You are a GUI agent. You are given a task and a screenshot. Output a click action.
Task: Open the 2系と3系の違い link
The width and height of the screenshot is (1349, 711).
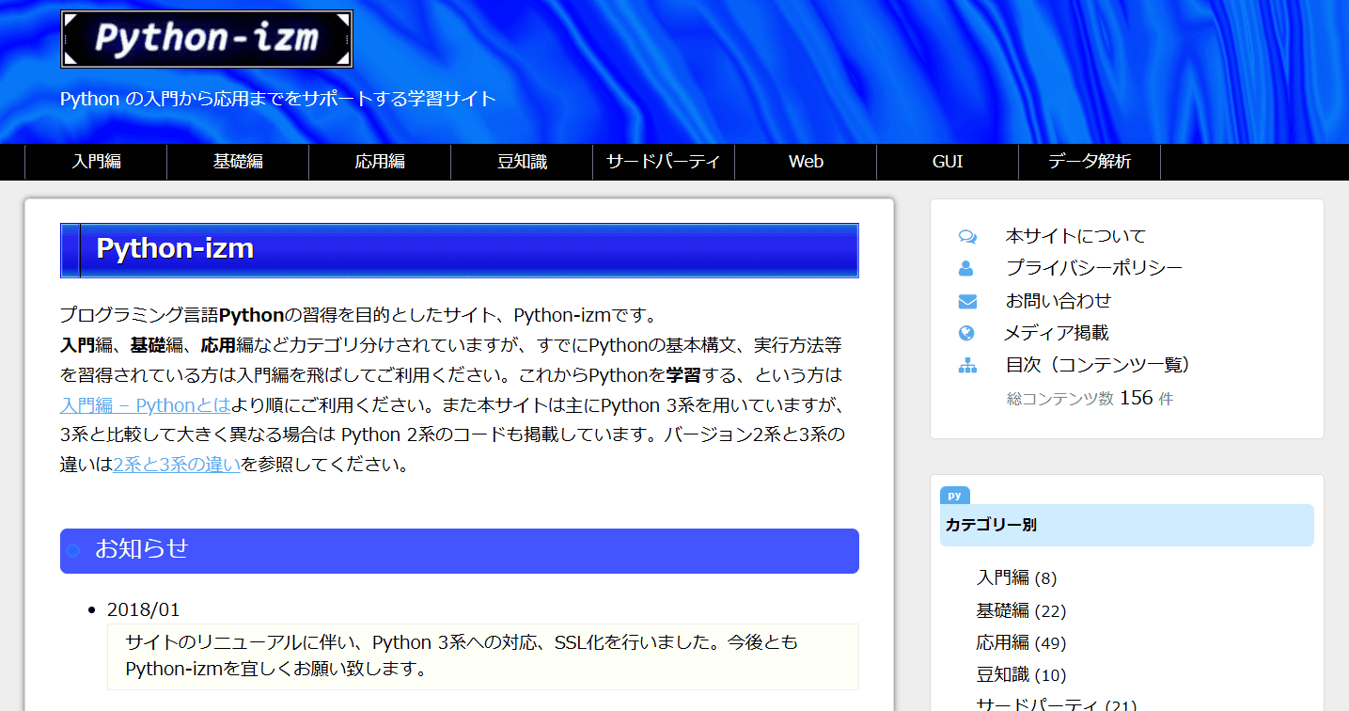click(x=177, y=464)
